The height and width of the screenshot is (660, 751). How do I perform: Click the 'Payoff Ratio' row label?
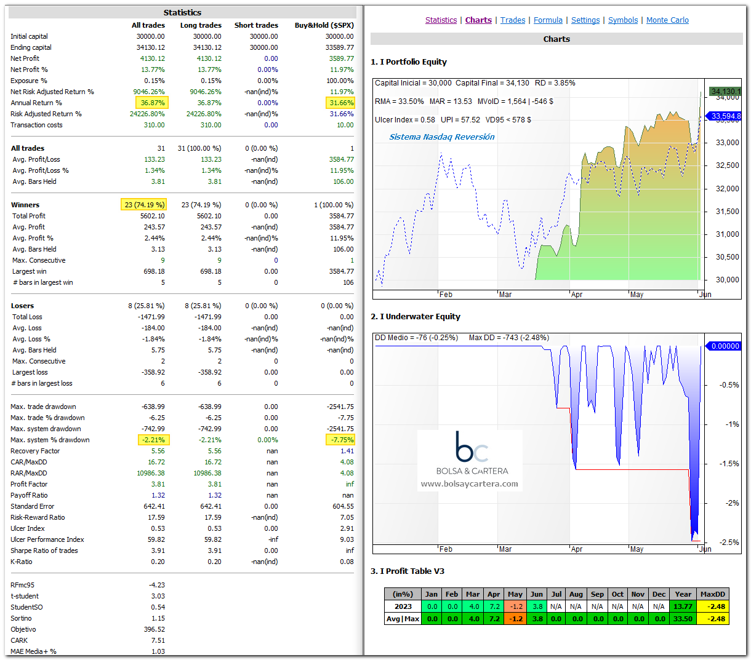coord(29,495)
